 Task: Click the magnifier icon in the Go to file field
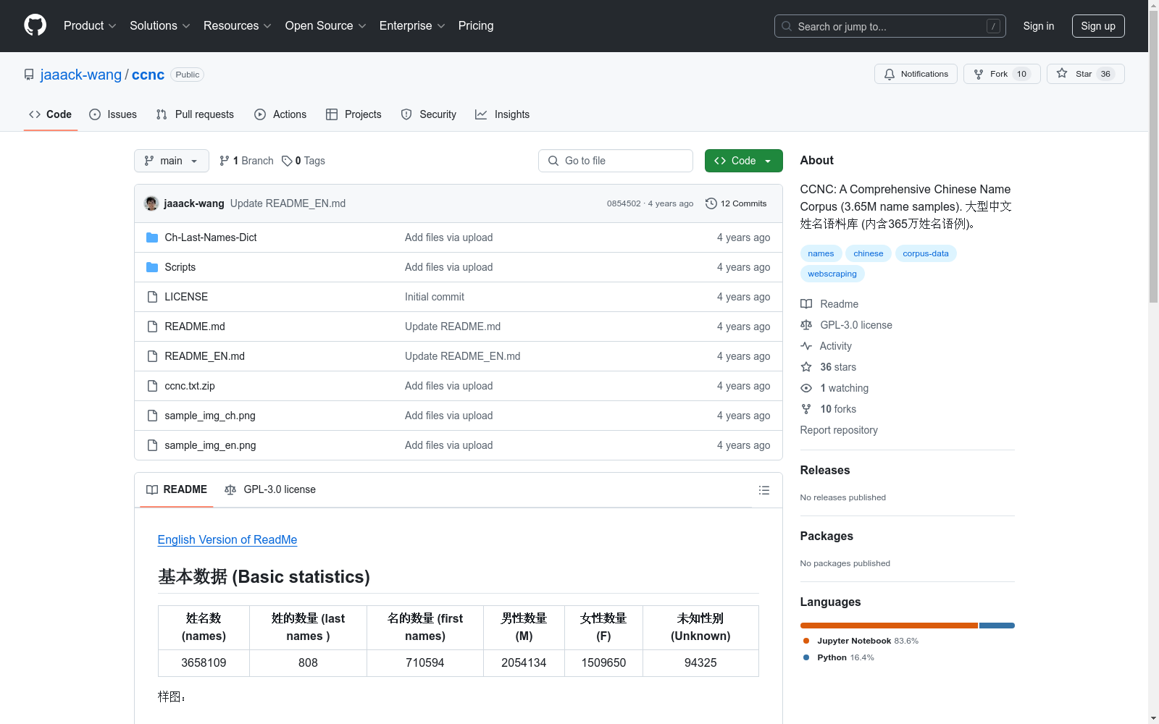(553, 161)
